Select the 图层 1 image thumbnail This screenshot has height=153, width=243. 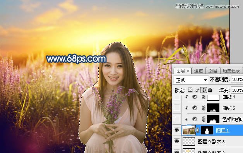[x=189, y=130]
